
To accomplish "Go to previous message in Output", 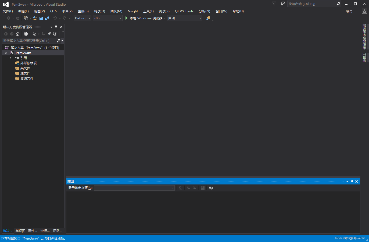I will (189, 188).
